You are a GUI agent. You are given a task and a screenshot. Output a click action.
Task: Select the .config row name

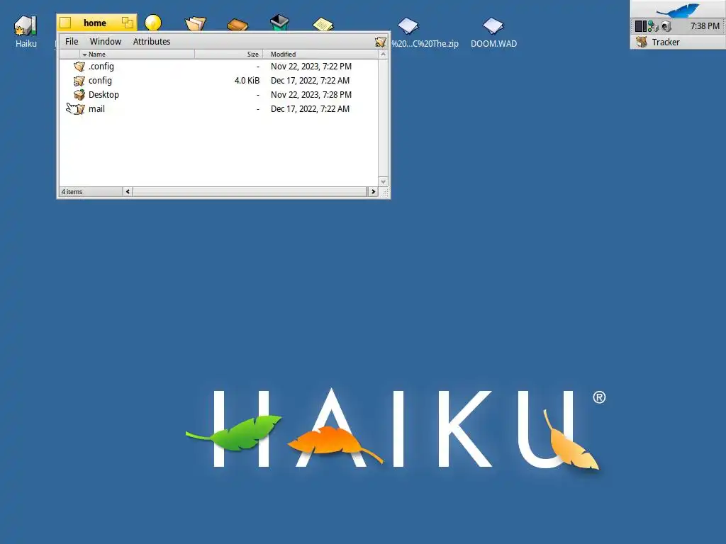(x=101, y=67)
